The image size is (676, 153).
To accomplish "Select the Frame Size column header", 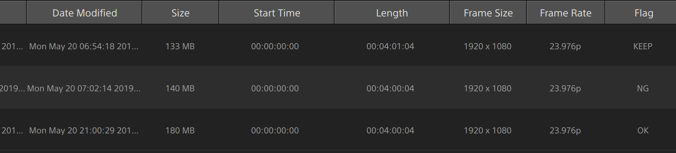I will click(x=488, y=13).
